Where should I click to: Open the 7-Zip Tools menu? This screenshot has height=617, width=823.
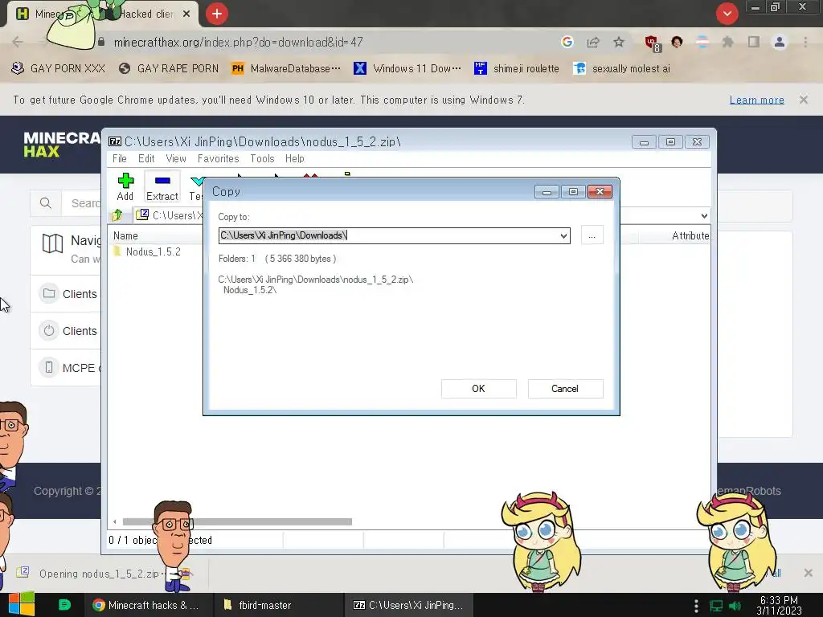262,158
